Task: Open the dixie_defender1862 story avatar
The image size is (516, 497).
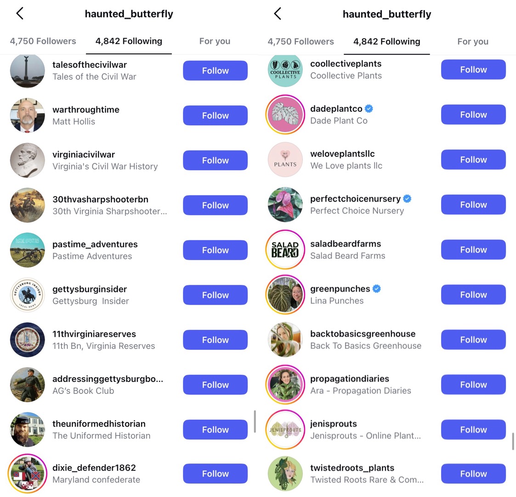Action: [28, 474]
